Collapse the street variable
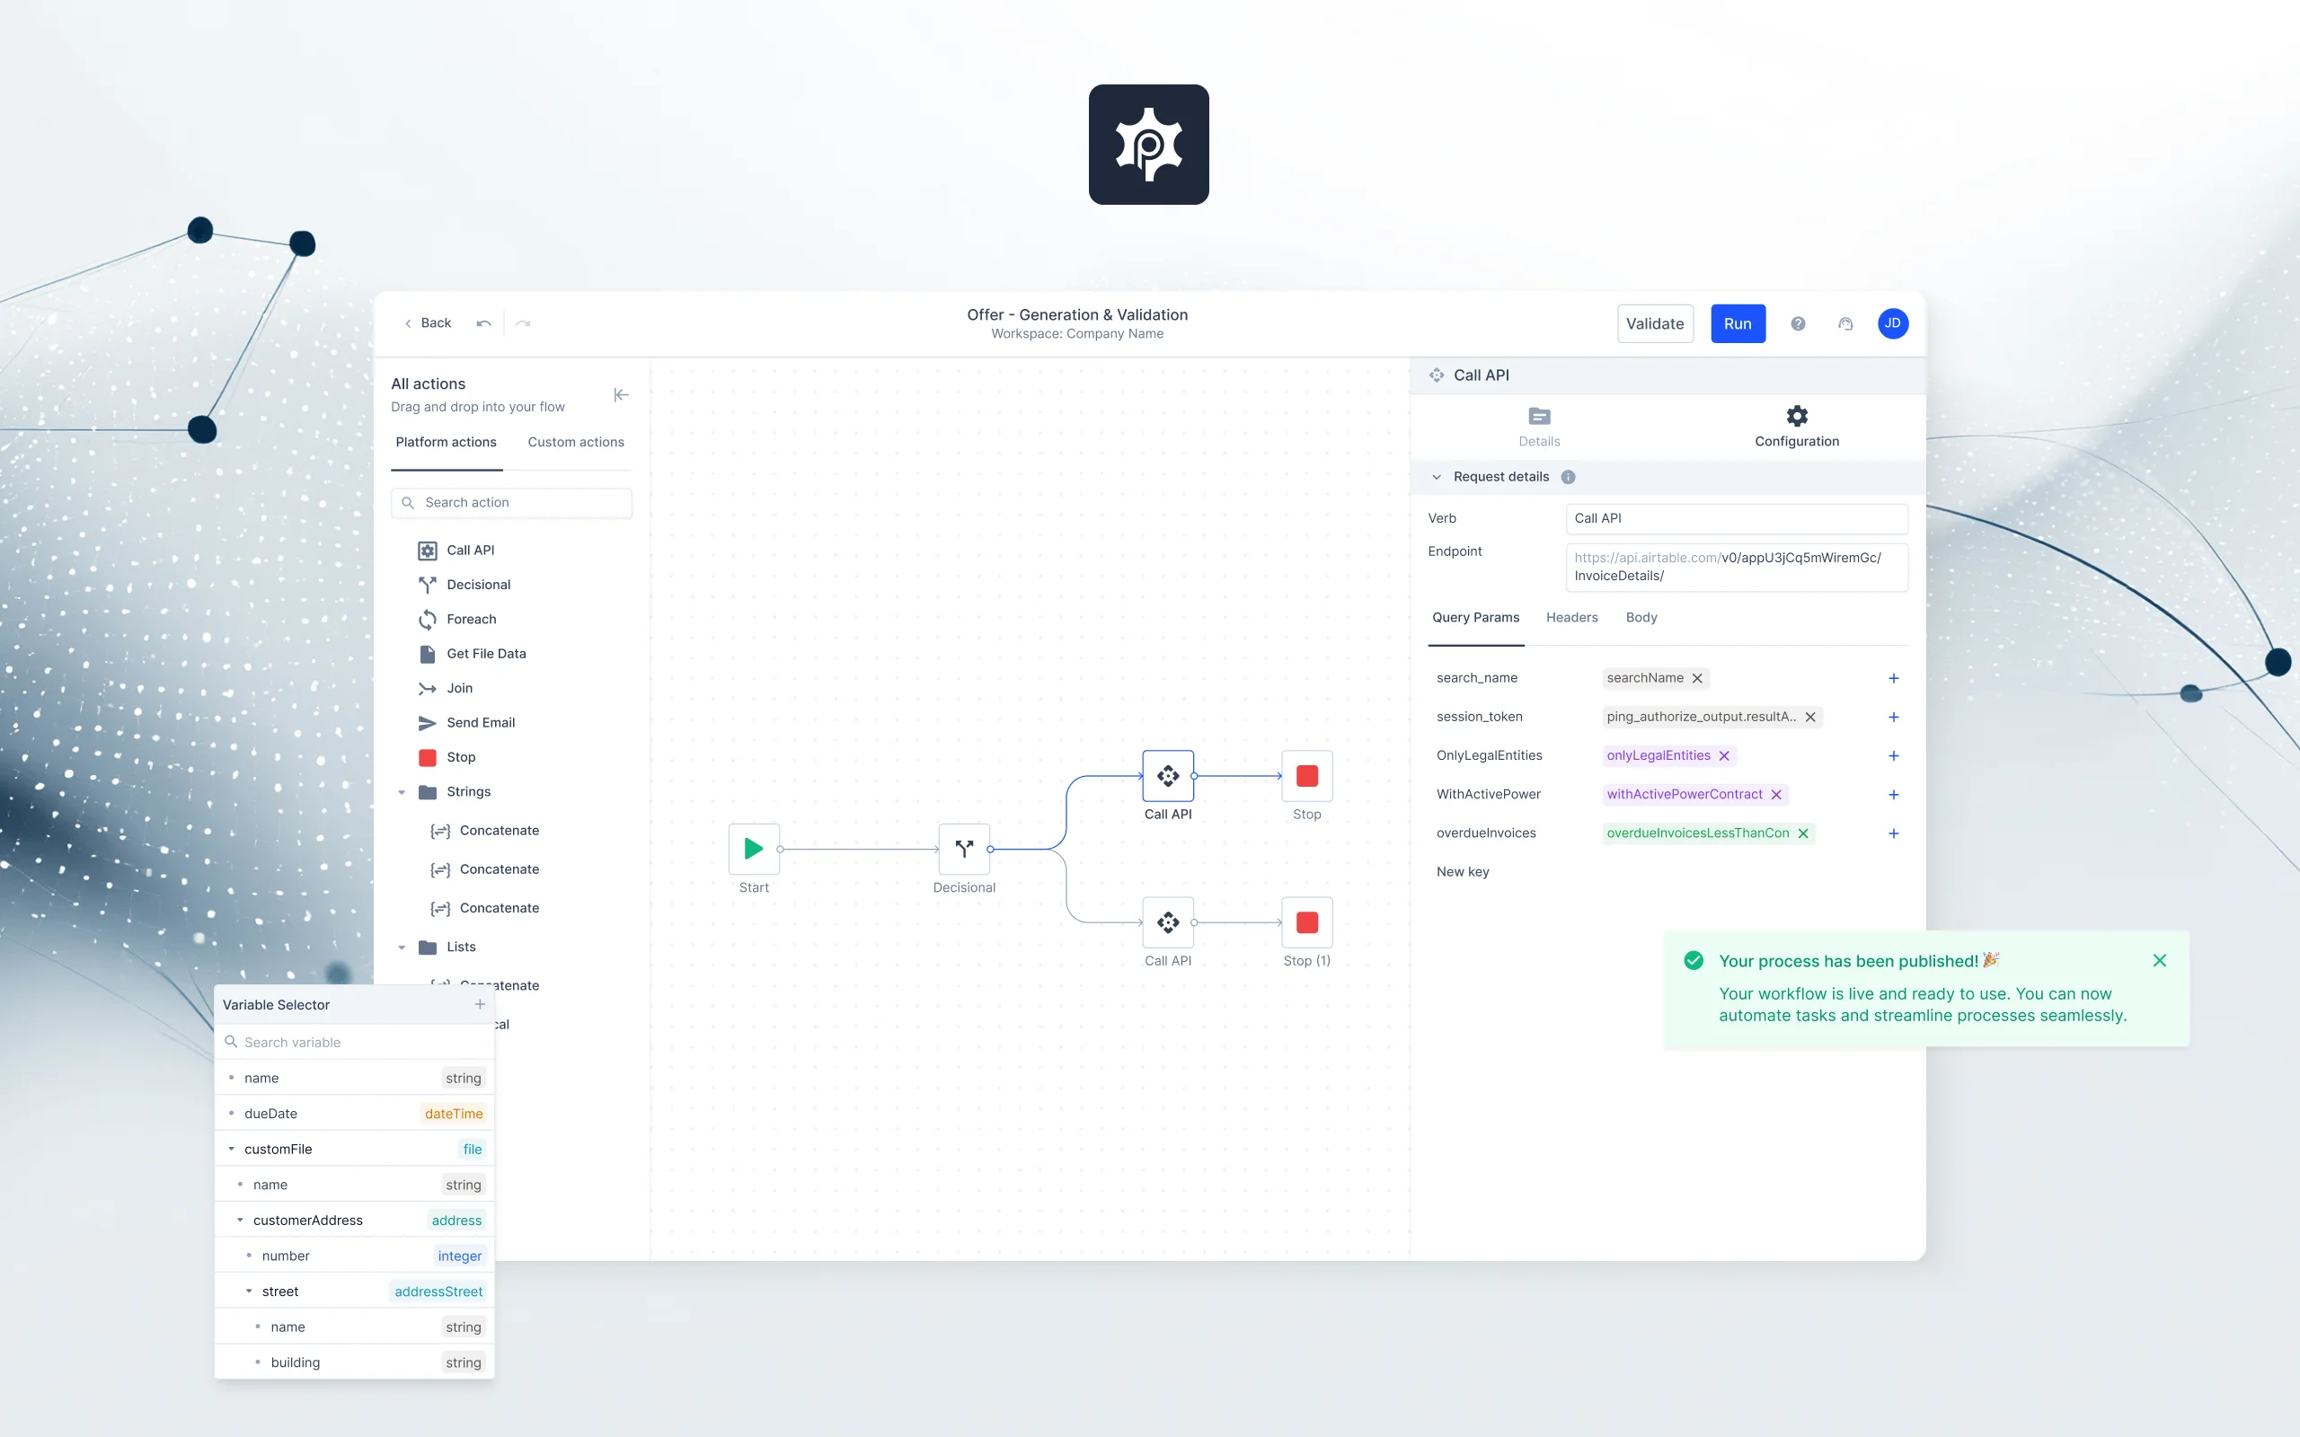The width and height of the screenshot is (2300, 1437). click(249, 1292)
